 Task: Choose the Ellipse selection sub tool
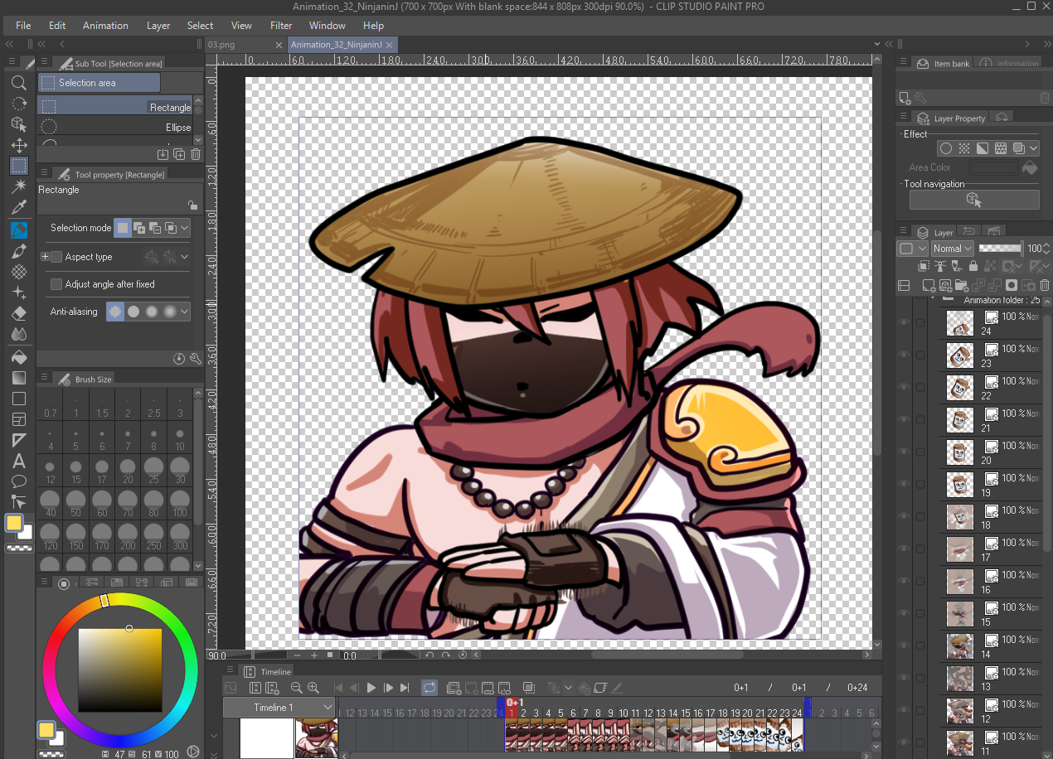click(114, 128)
